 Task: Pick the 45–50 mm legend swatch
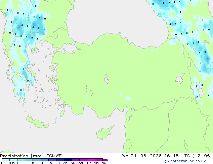99,160
